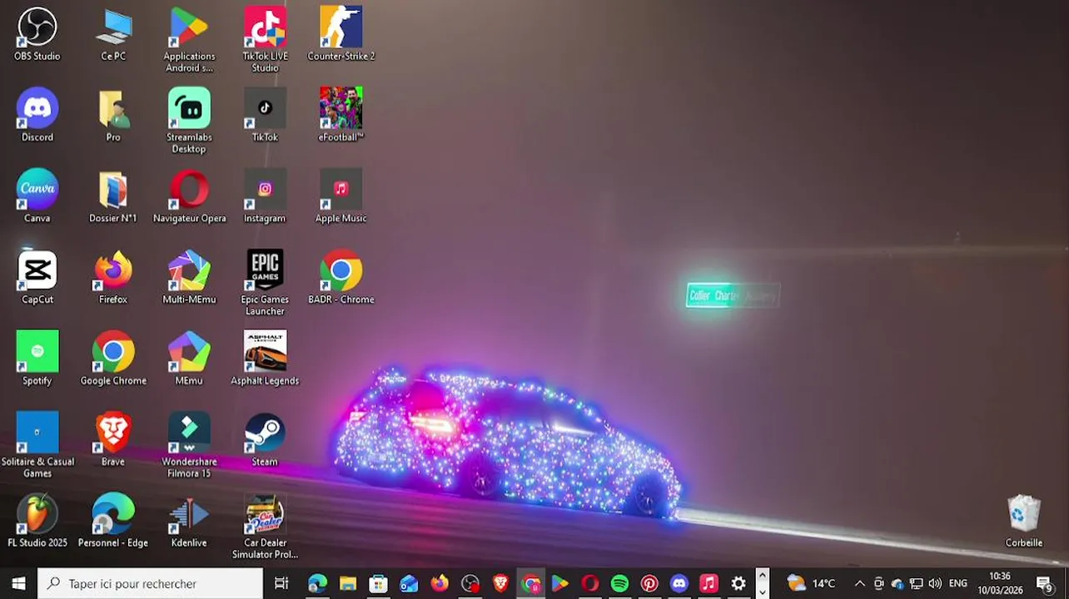The height and width of the screenshot is (599, 1069).
Task: Select the Pro folder on desktop
Action: pyautogui.click(x=113, y=115)
